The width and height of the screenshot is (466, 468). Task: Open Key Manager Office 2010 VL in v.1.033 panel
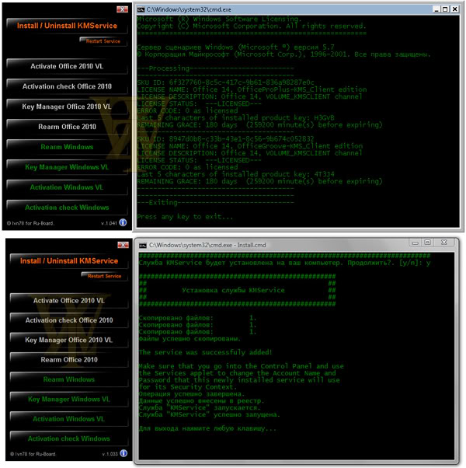tap(69, 340)
